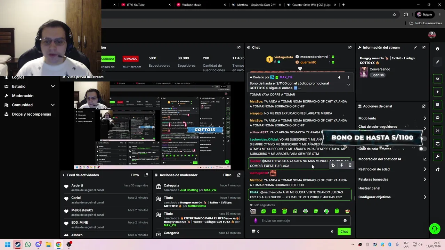Open Moderación del chat con IA link
Screen dimensions: 445x250
pyautogui.click(x=393, y=159)
